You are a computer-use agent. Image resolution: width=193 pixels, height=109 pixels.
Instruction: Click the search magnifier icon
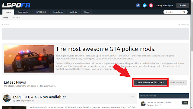tap(184, 12)
